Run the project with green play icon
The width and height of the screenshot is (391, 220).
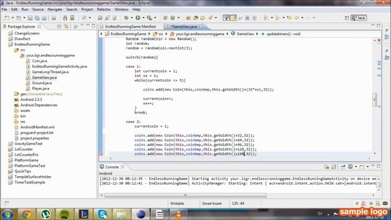pyautogui.click(x=137, y=18)
